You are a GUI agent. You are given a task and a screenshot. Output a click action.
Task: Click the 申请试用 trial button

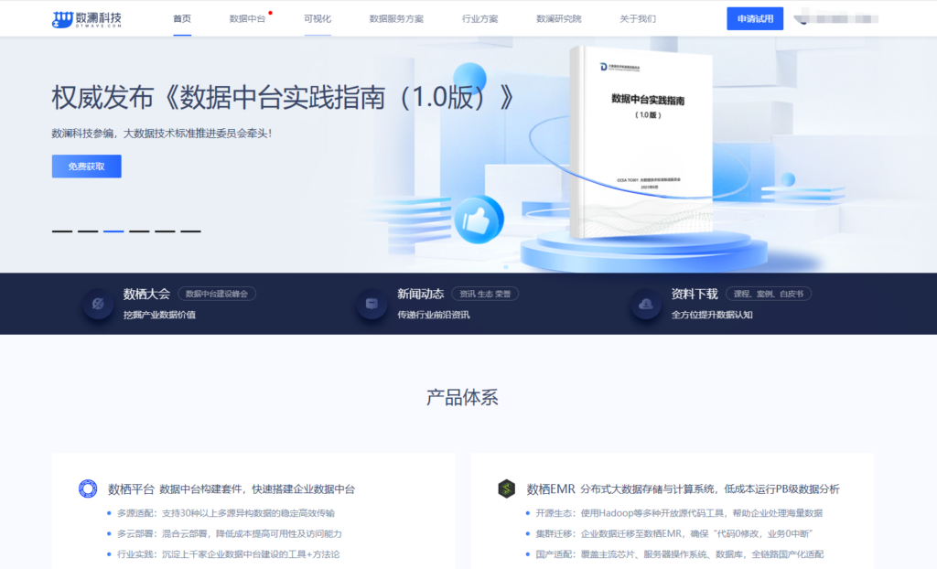755,18
